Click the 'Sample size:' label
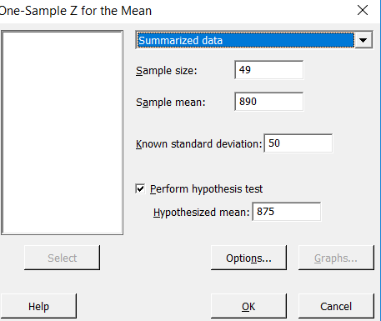The width and height of the screenshot is (381, 321). click(167, 71)
